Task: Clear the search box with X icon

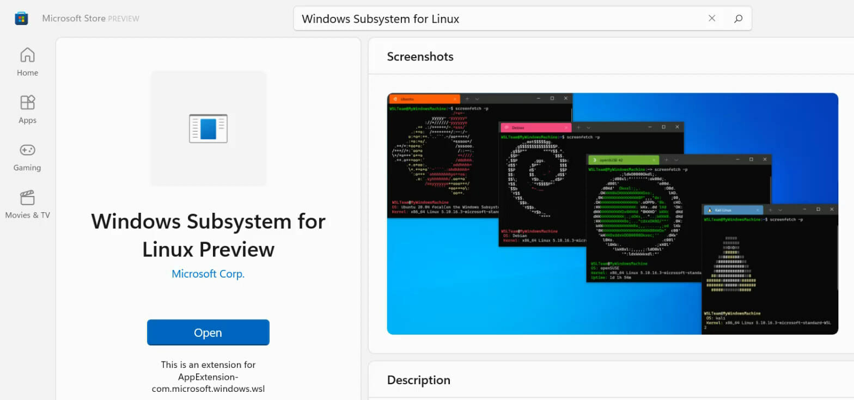Action: point(712,19)
